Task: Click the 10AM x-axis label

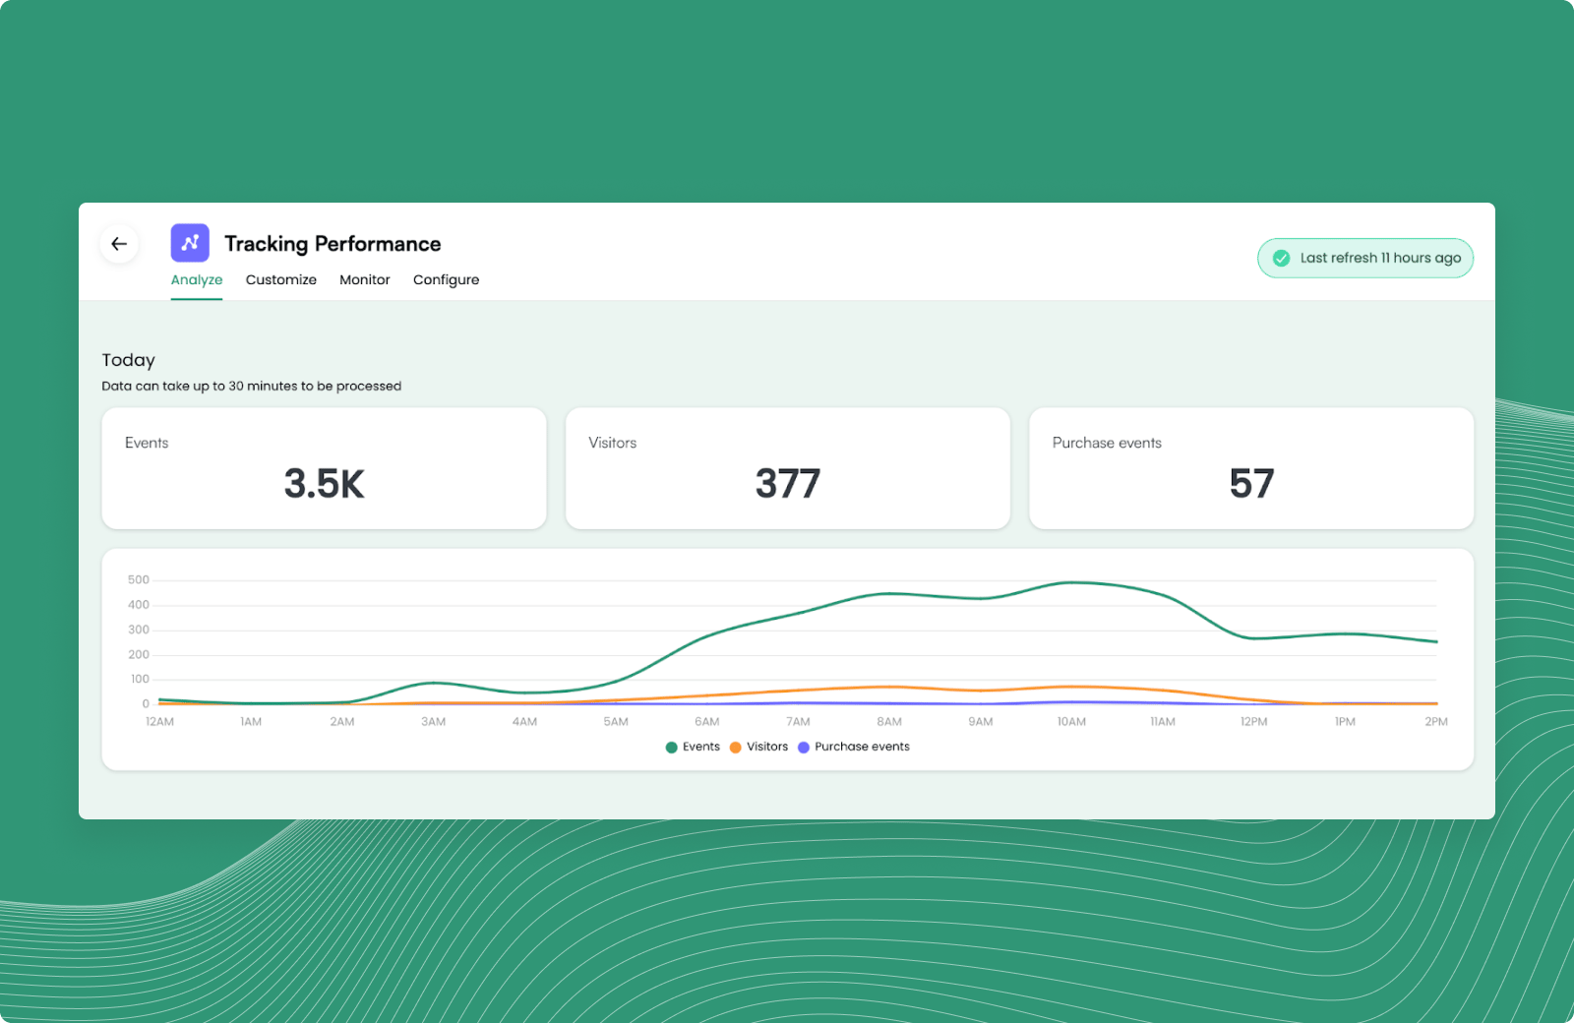Action: pyautogui.click(x=1071, y=722)
